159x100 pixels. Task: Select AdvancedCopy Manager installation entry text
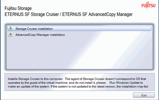tap(40, 35)
